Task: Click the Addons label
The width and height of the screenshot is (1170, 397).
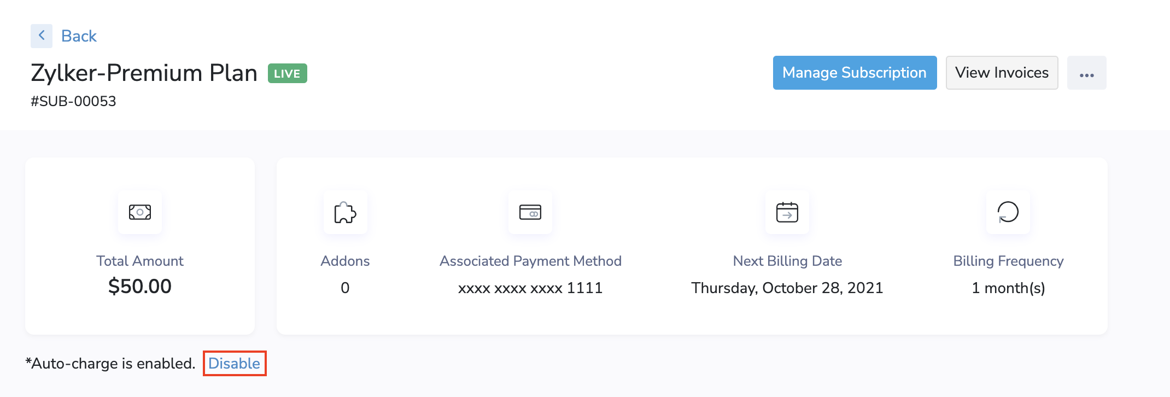Action: 345,261
